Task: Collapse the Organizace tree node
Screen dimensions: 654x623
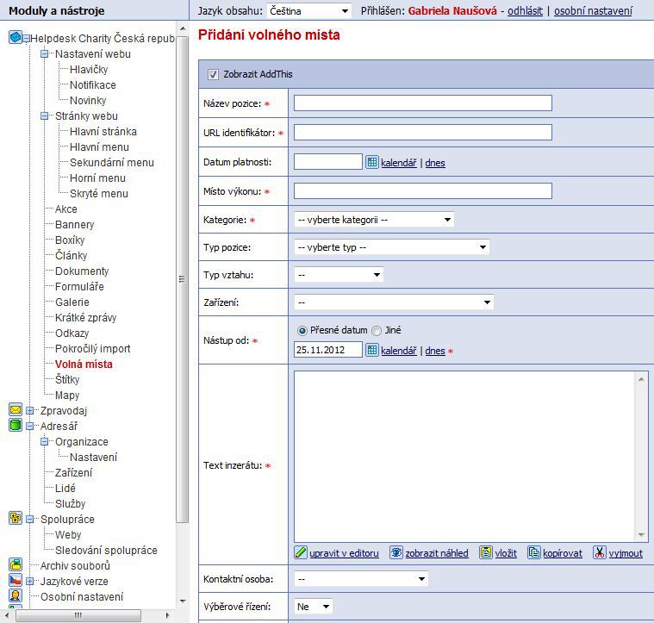Action: pos(44,441)
